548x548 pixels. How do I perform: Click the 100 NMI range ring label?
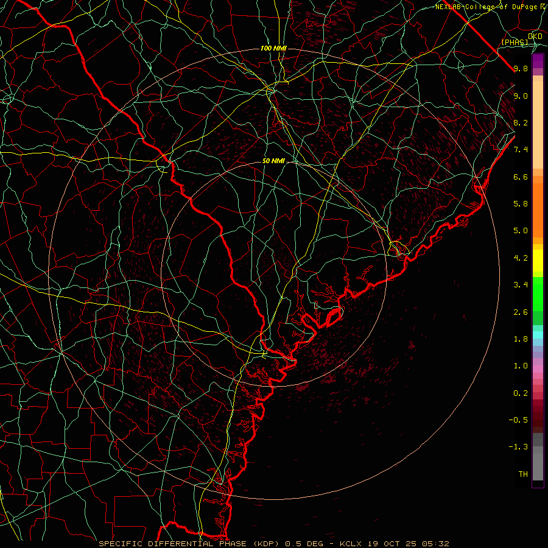[x=273, y=48]
